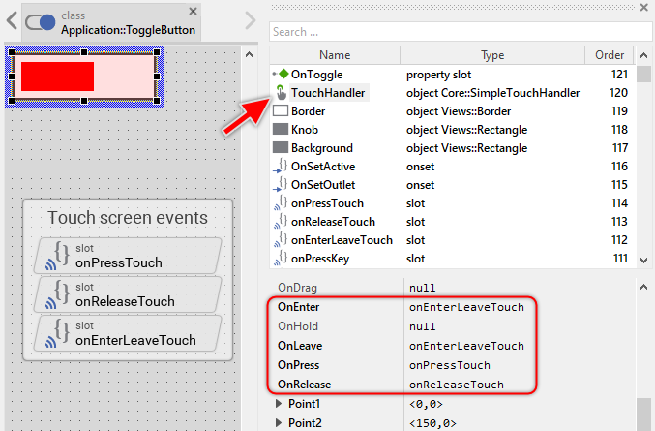Viewport: 655px width, 431px height.
Task: Select the onReleaseTouch slot brick
Action: coord(128,294)
